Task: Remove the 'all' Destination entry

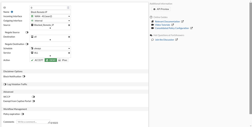Action: click(69, 37)
